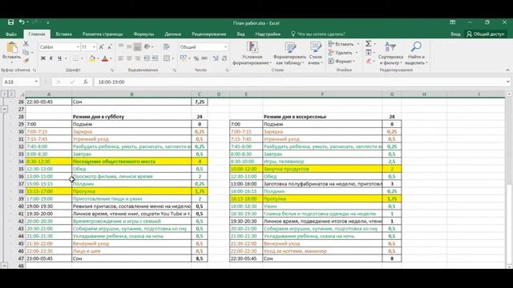
Task: Increase font size with larger A icon
Action: 102,47
